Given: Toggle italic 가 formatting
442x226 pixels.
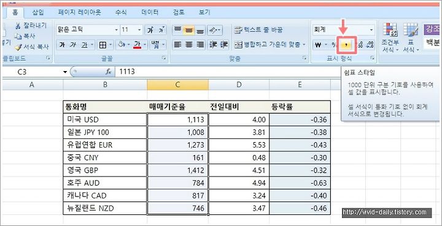Looking at the screenshot, I should tap(72, 45).
